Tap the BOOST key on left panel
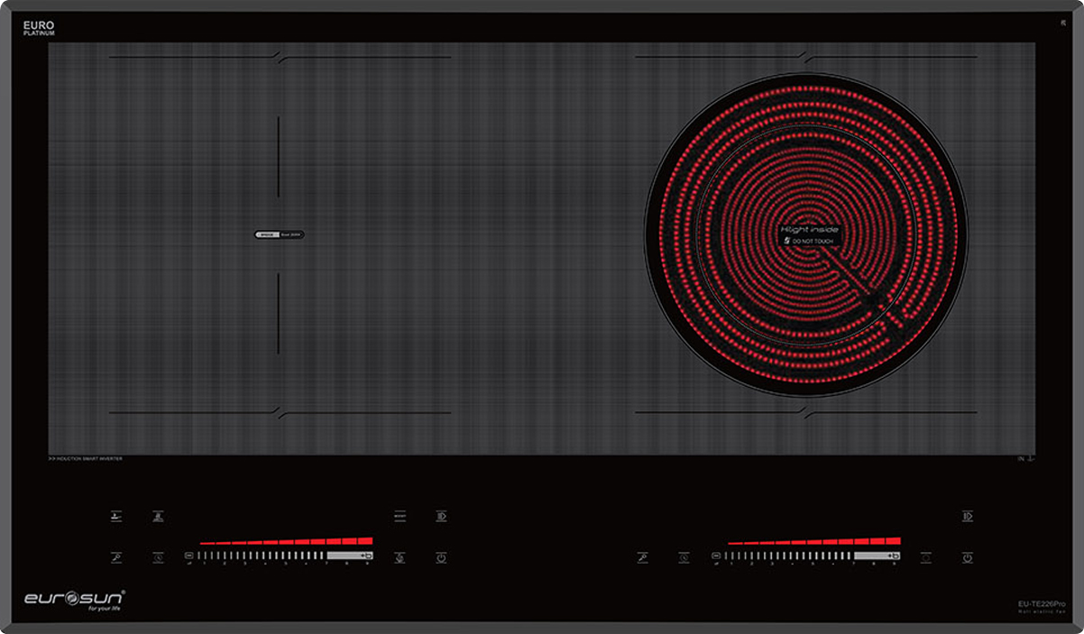The image size is (1084, 634). 400,517
